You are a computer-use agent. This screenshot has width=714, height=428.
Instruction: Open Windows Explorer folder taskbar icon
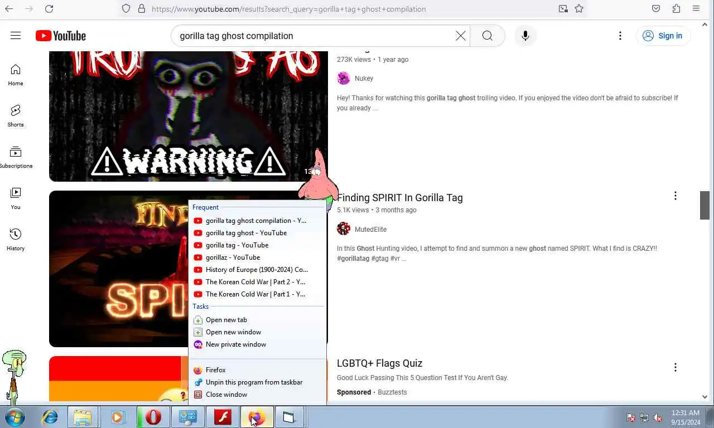[83, 417]
